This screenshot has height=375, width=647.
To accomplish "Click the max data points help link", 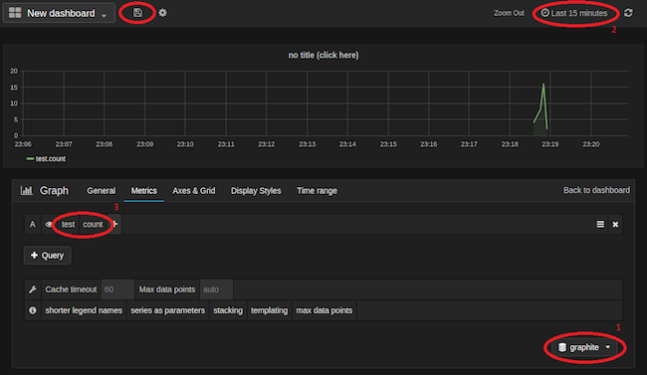I will [x=324, y=310].
